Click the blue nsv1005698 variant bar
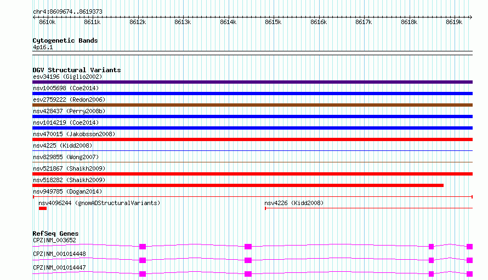 point(252,94)
